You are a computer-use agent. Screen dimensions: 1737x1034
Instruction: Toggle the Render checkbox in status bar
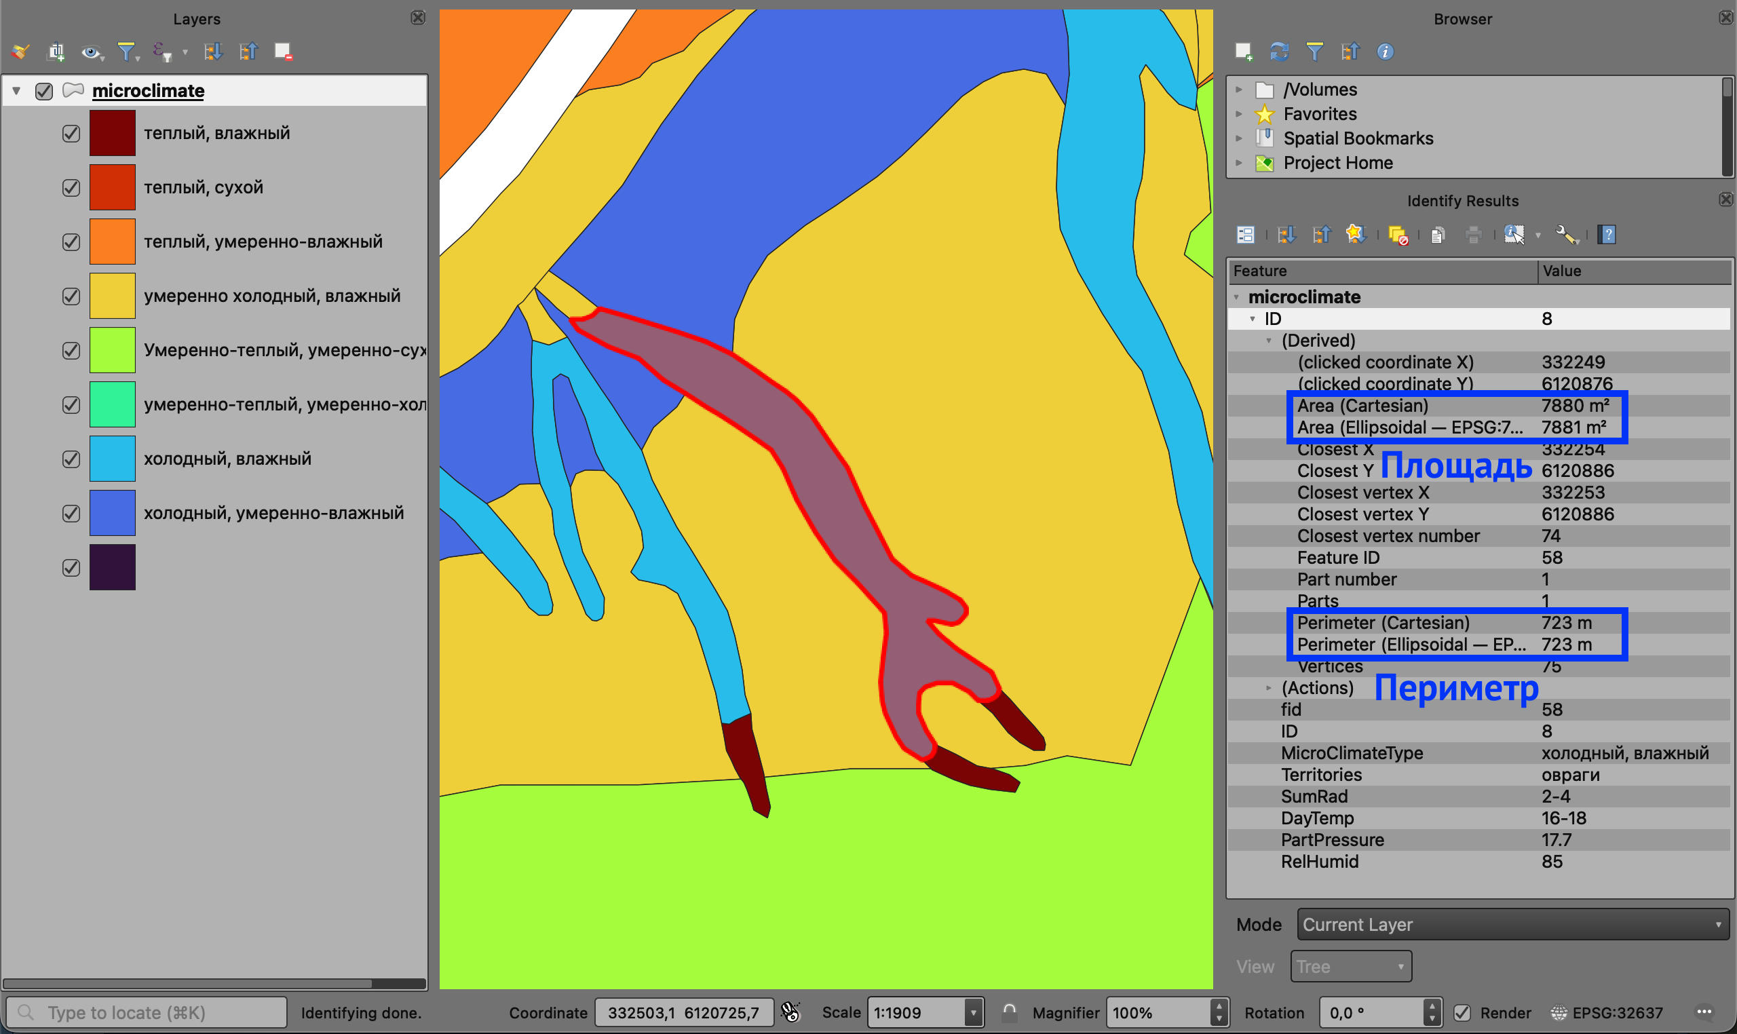[1462, 1012]
